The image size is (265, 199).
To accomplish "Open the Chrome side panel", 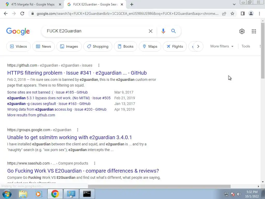I will (x=243, y=13).
